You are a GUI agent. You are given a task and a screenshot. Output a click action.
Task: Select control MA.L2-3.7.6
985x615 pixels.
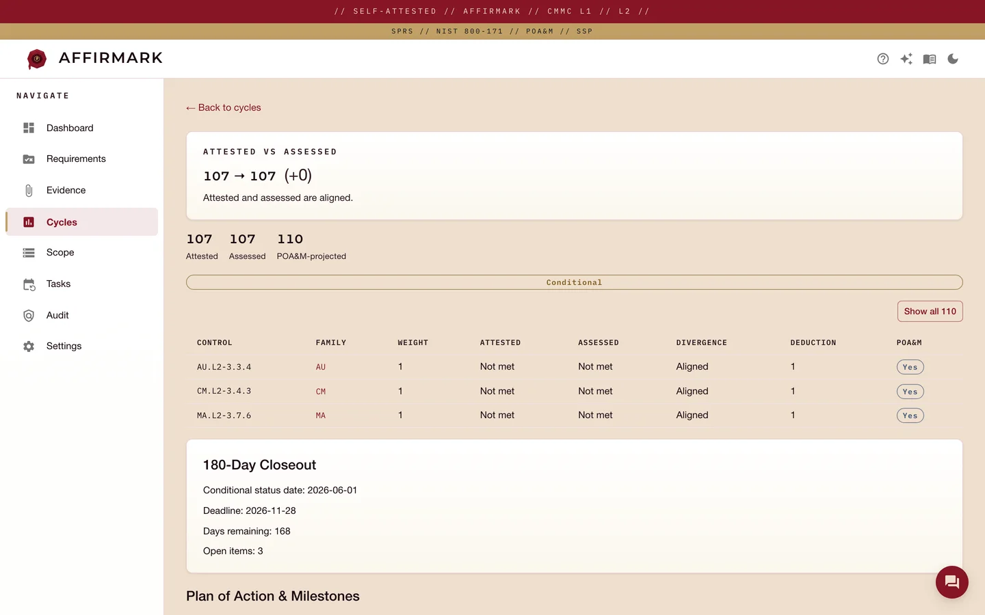(x=224, y=415)
